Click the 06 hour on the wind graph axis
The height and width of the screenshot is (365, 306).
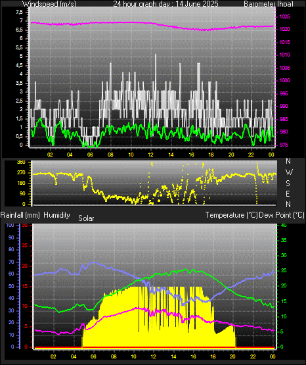click(90, 155)
